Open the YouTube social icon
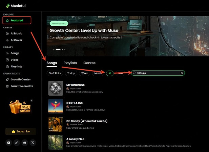Viewport: 209px width, 152px height. pos(9,143)
